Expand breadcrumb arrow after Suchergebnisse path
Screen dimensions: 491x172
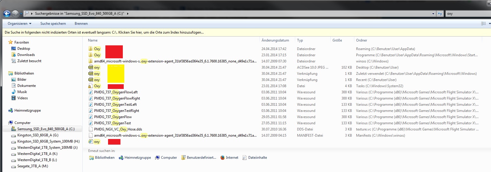128,14
